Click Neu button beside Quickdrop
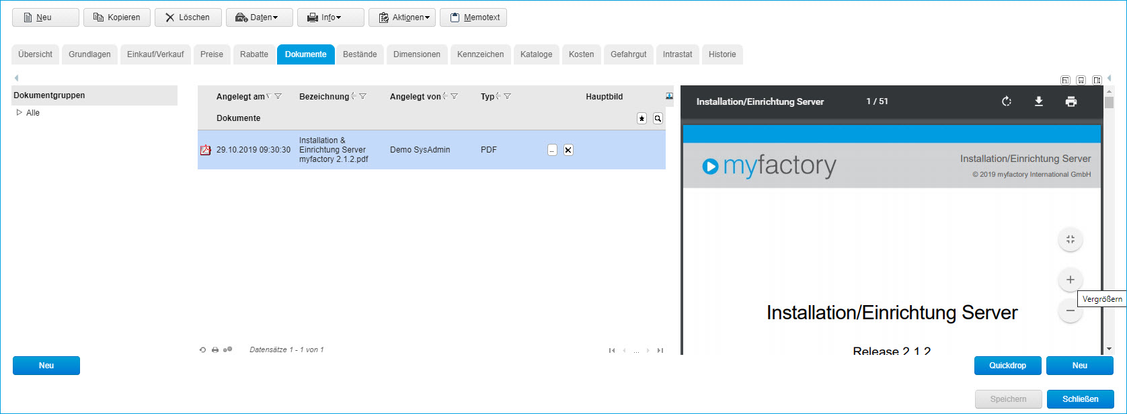 click(1080, 366)
